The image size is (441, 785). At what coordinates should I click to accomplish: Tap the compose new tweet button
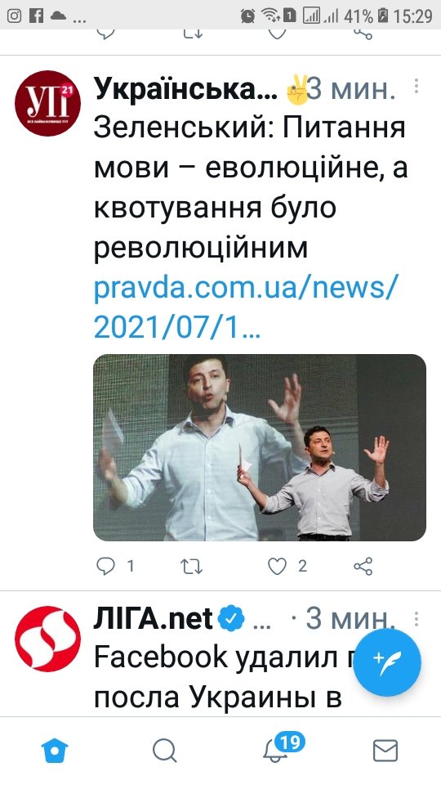click(387, 662)
